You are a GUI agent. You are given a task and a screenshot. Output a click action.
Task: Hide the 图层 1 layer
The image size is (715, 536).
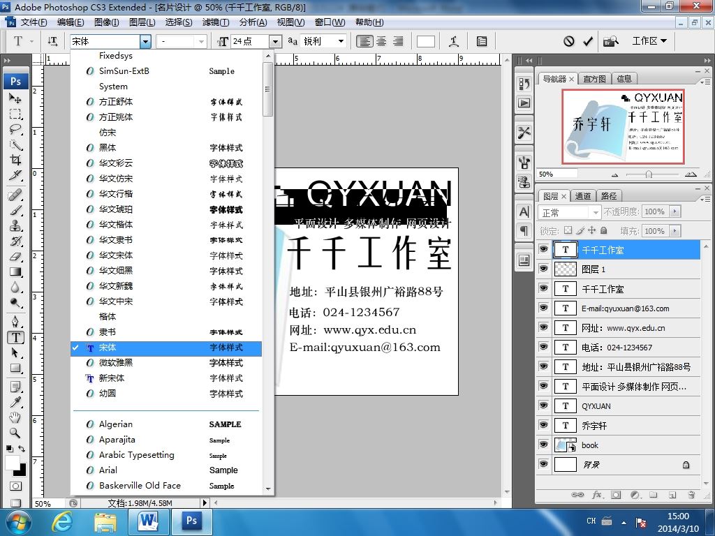(543, 269)
